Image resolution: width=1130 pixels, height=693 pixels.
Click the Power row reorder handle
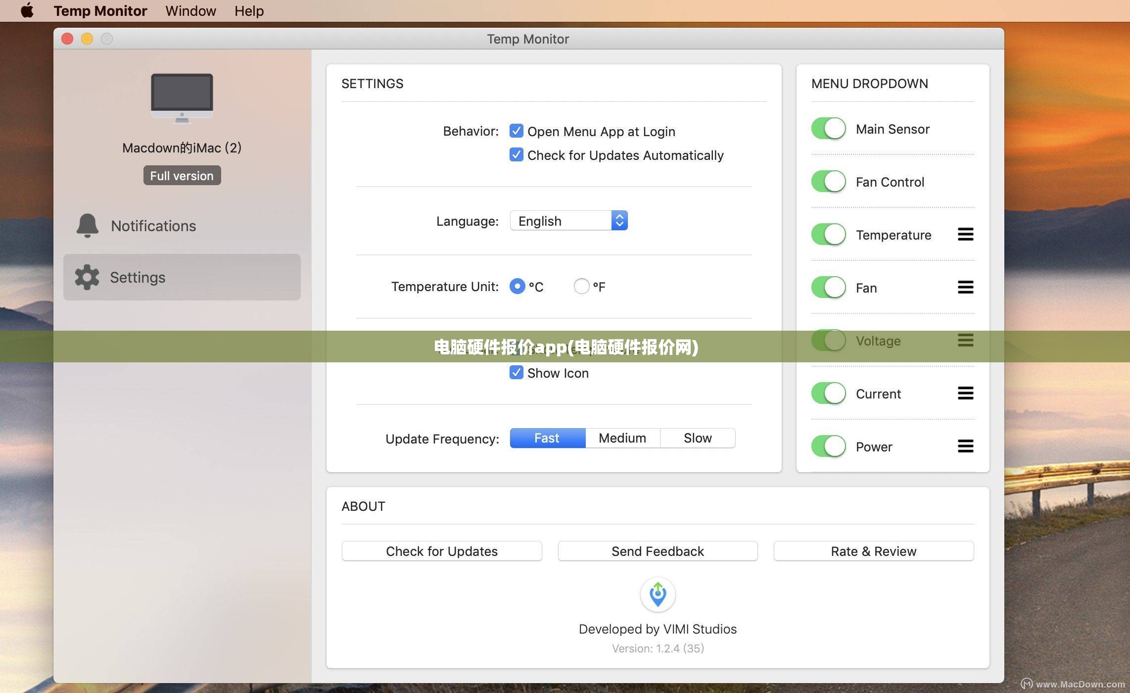click(965, 446)
